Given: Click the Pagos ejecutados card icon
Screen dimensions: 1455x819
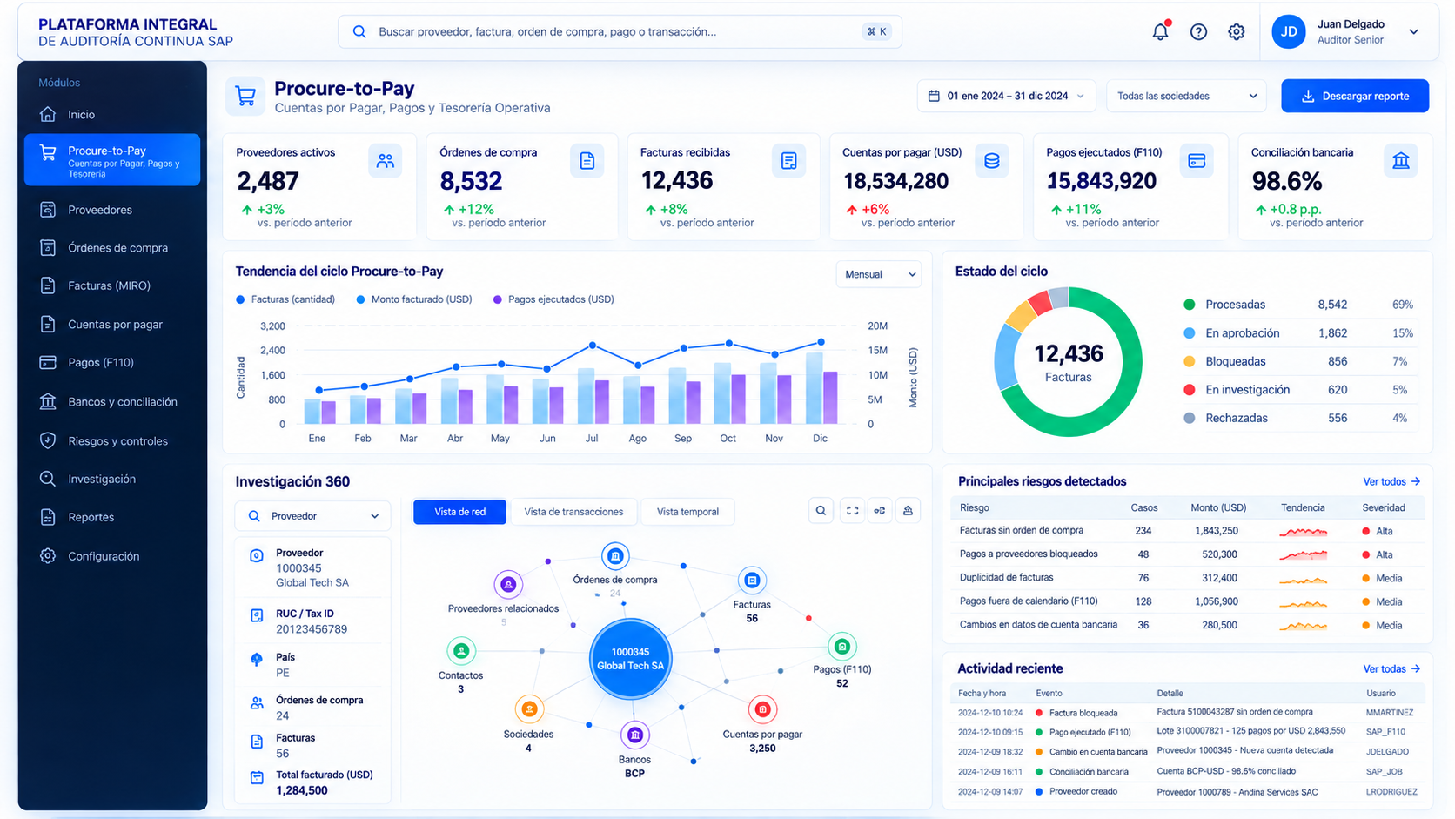Looking at the screenshot, I should point(1197,161).
